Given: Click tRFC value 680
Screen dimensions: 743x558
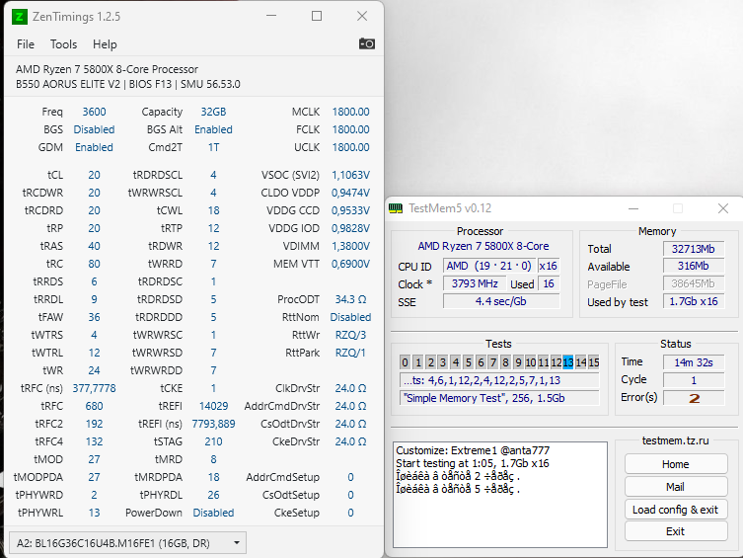Looking at the screenshot, I should coord(95,406).
